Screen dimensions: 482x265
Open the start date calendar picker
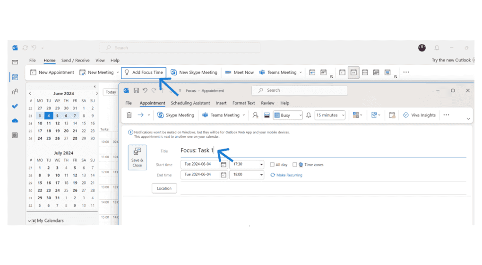click(x=224, y=165)
